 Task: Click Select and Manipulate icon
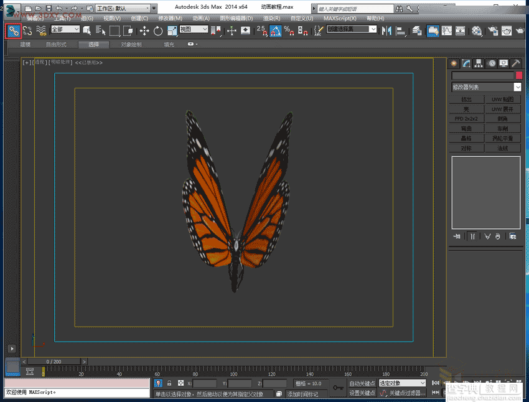pyautogui.click(x=232, y=31)
